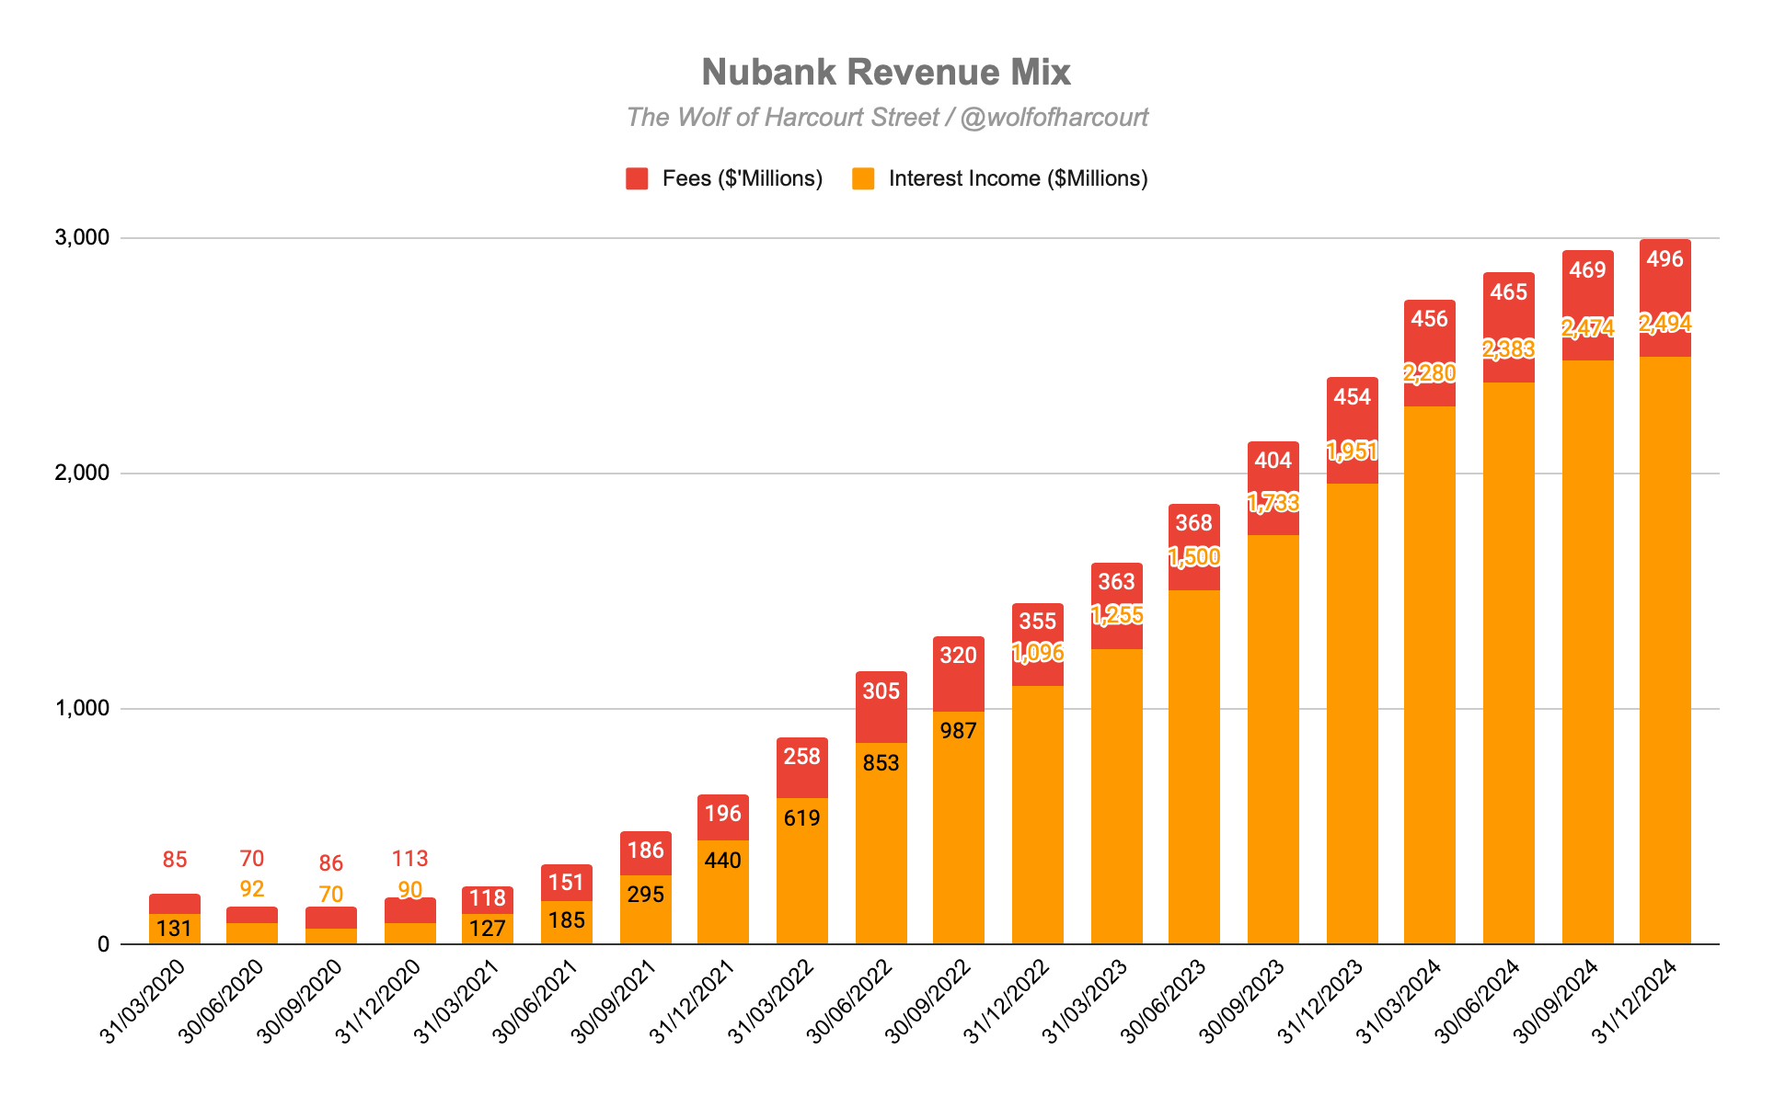Click the red Fees legend swatch
The width and height of the screenshot is (1774, 1096).
pos(637,178)
